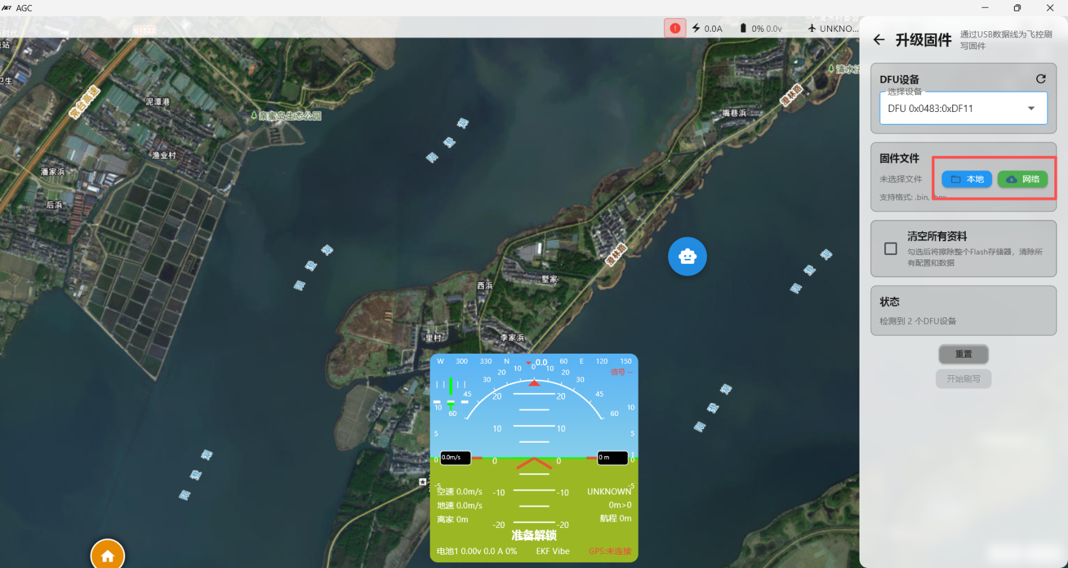Click the 亲蚕岛生态公园 park marker
This screenshot has height=568, width=1068.
pyautogui.click(x=254, y=116)
